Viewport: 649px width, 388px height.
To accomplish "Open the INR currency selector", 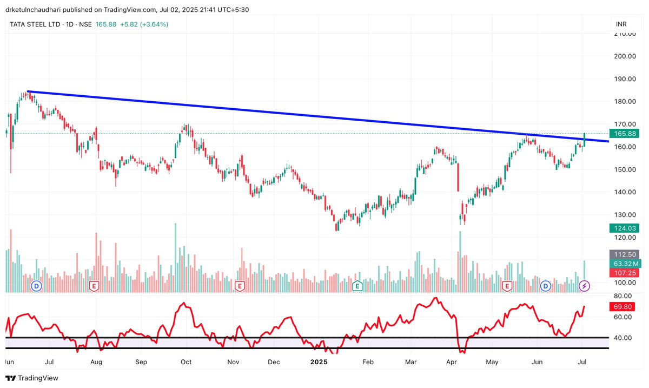I will click(x=622, y=24).
